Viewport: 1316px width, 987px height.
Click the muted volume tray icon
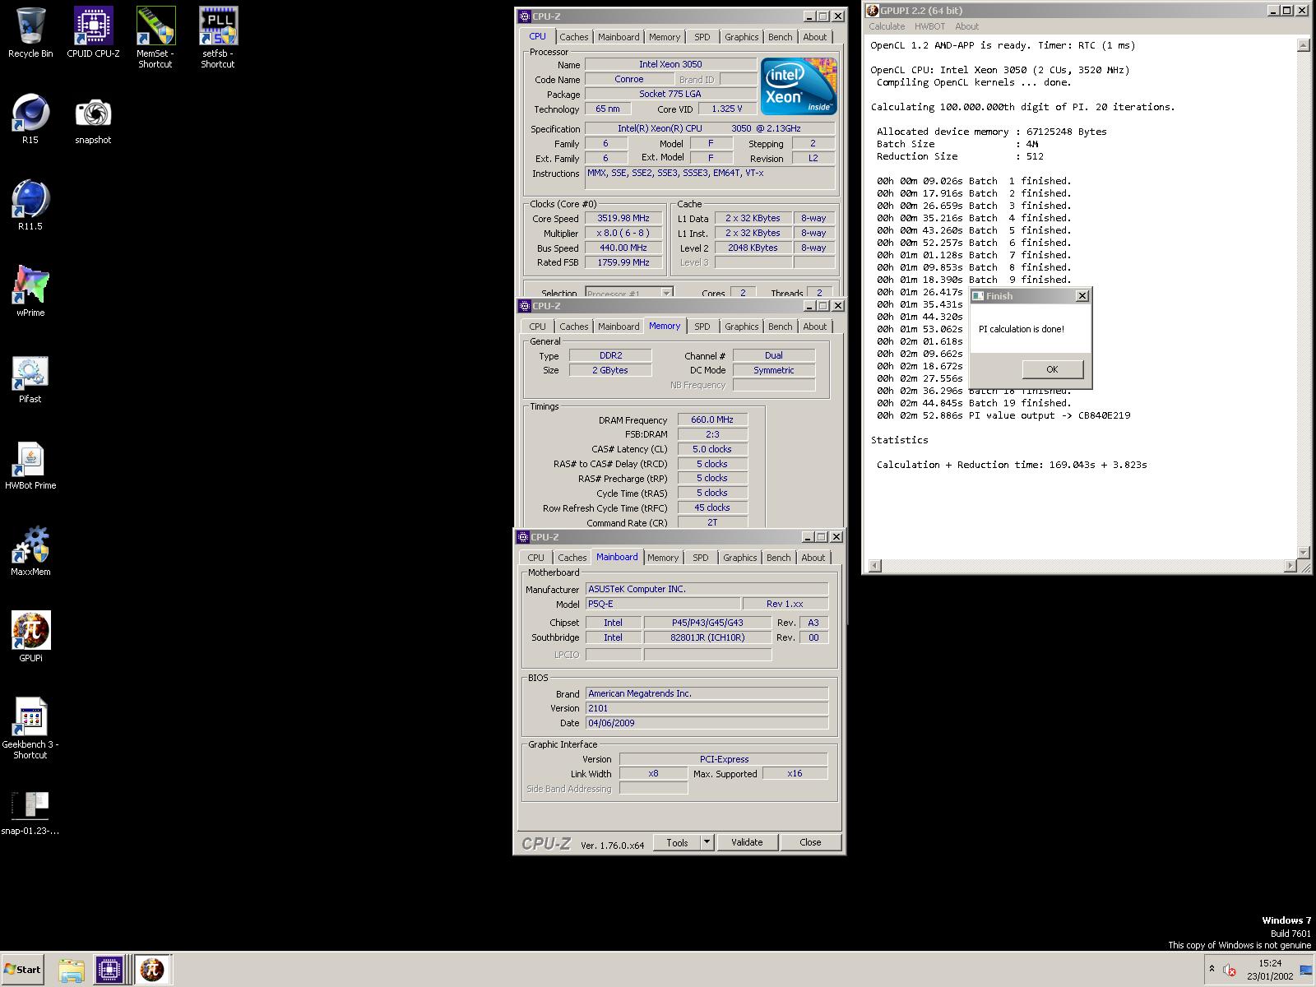[x=1230, y=970]
